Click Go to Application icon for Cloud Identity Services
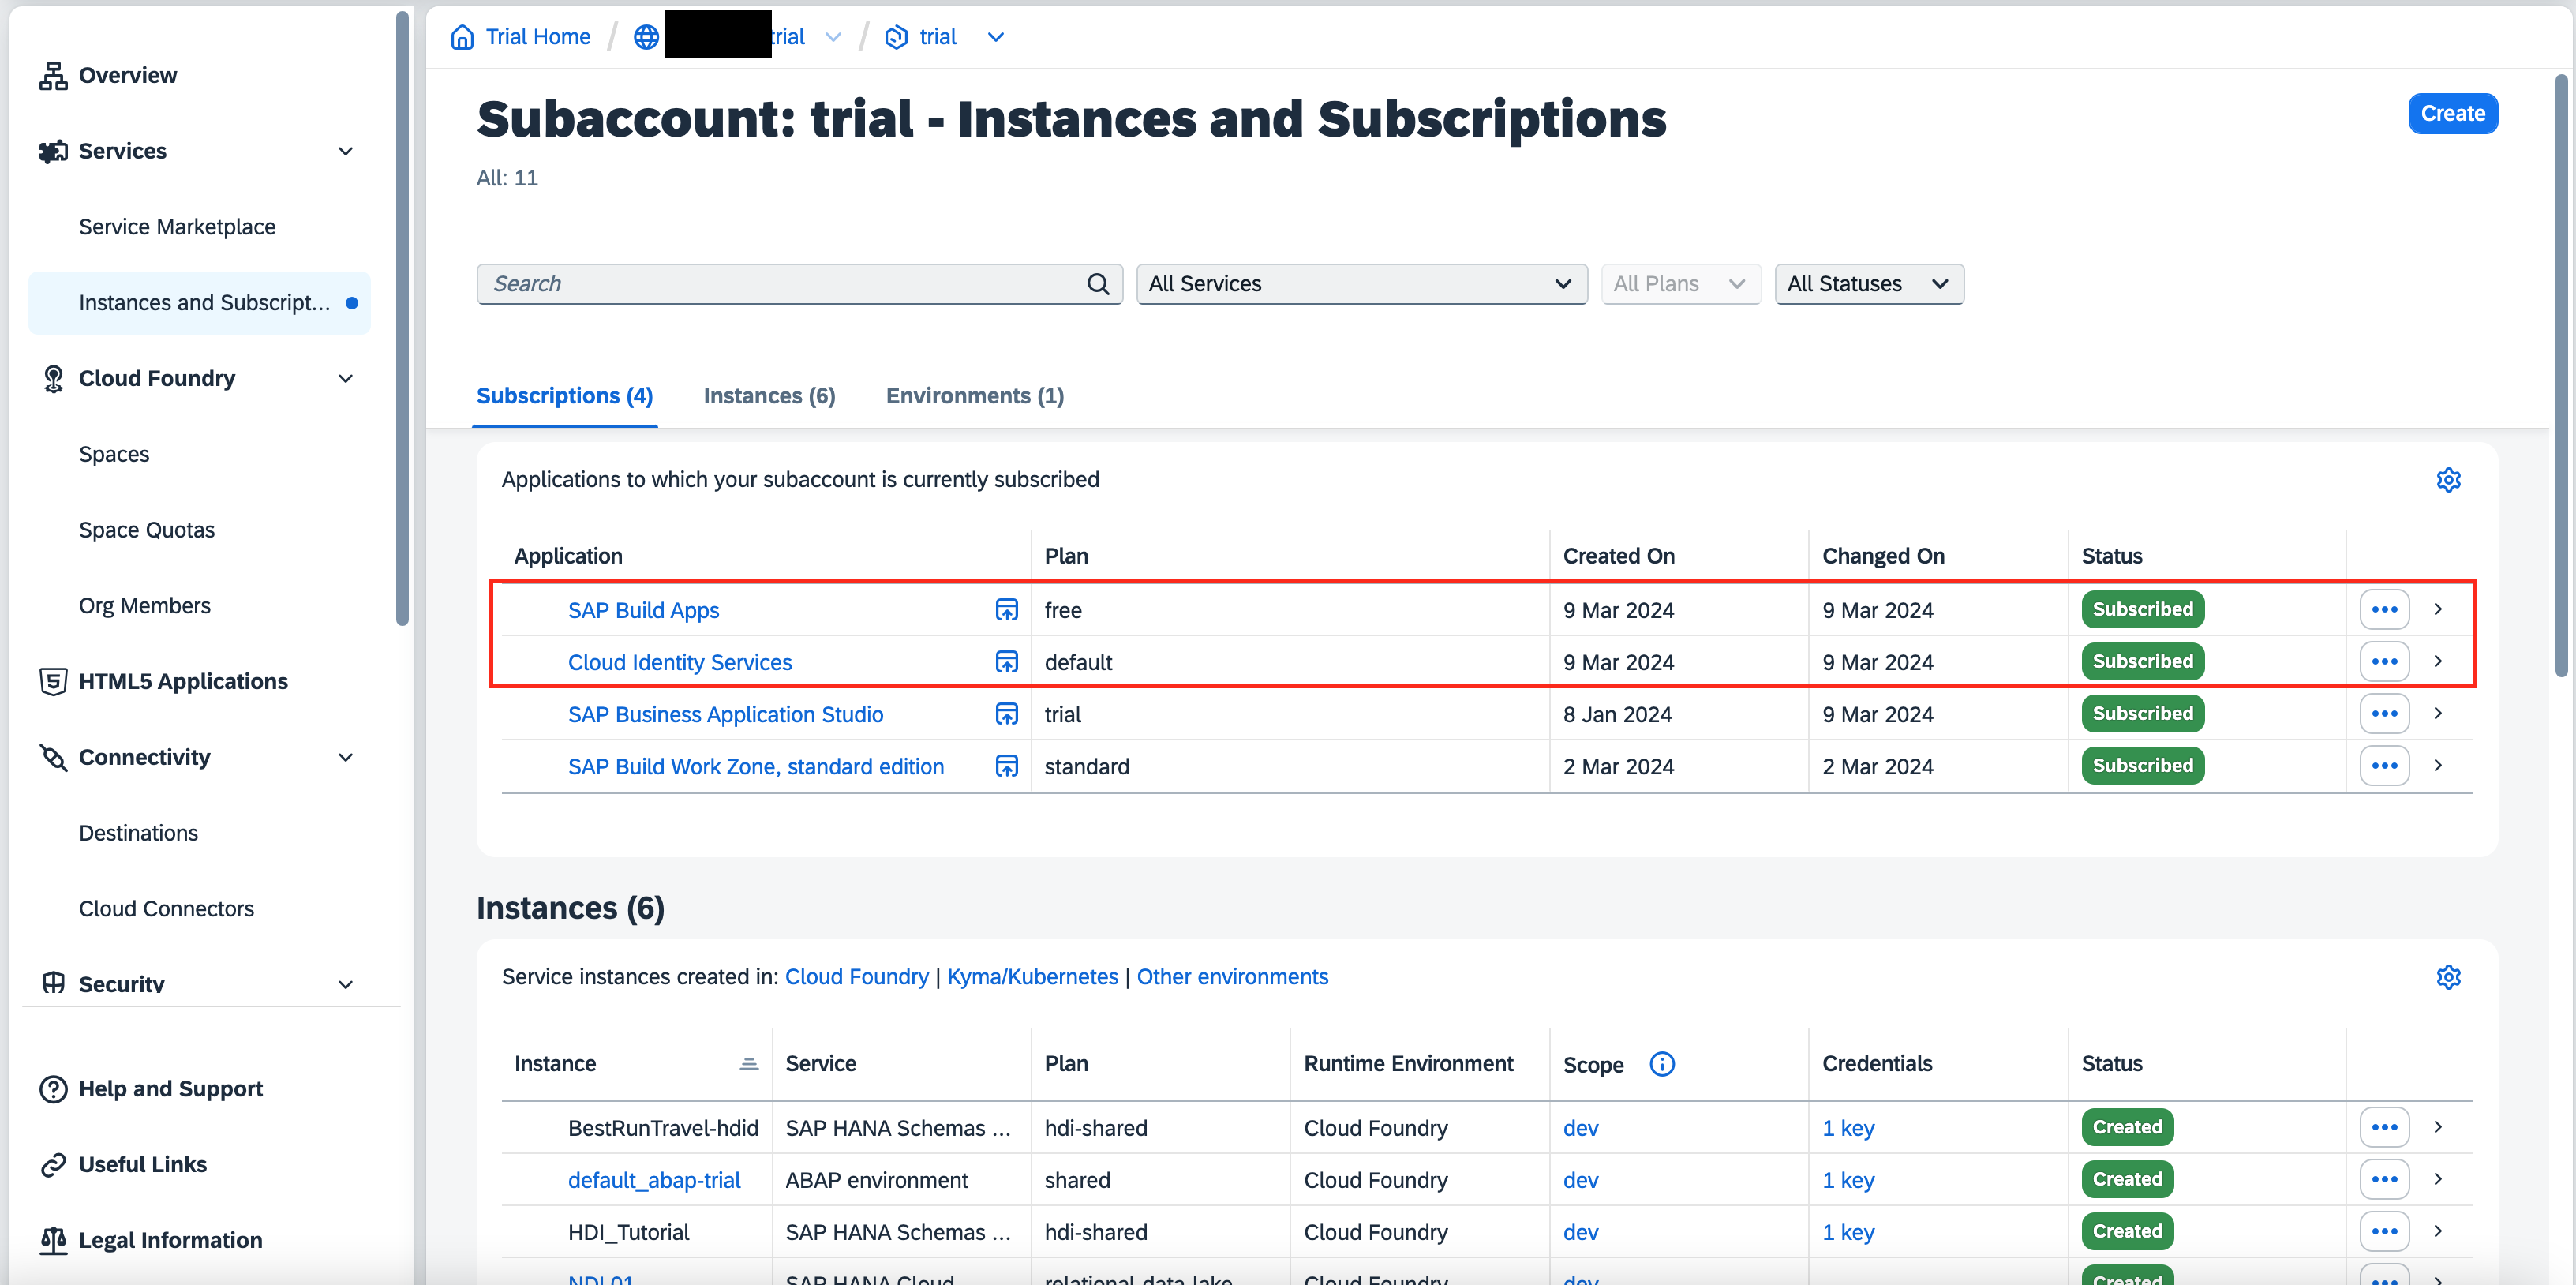Screen dimensions: 2576x1285 (x=1006, y=662)
